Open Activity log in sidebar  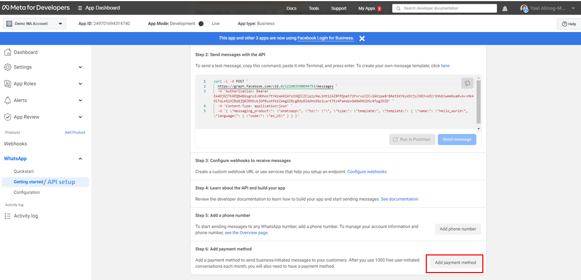click(x=26, y=216)
